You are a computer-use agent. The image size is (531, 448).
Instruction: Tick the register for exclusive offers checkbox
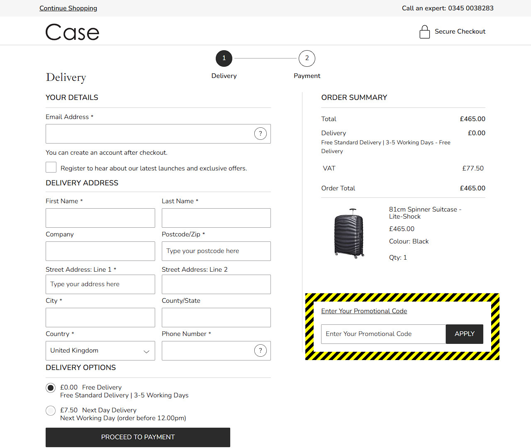(x=51, y=167)
